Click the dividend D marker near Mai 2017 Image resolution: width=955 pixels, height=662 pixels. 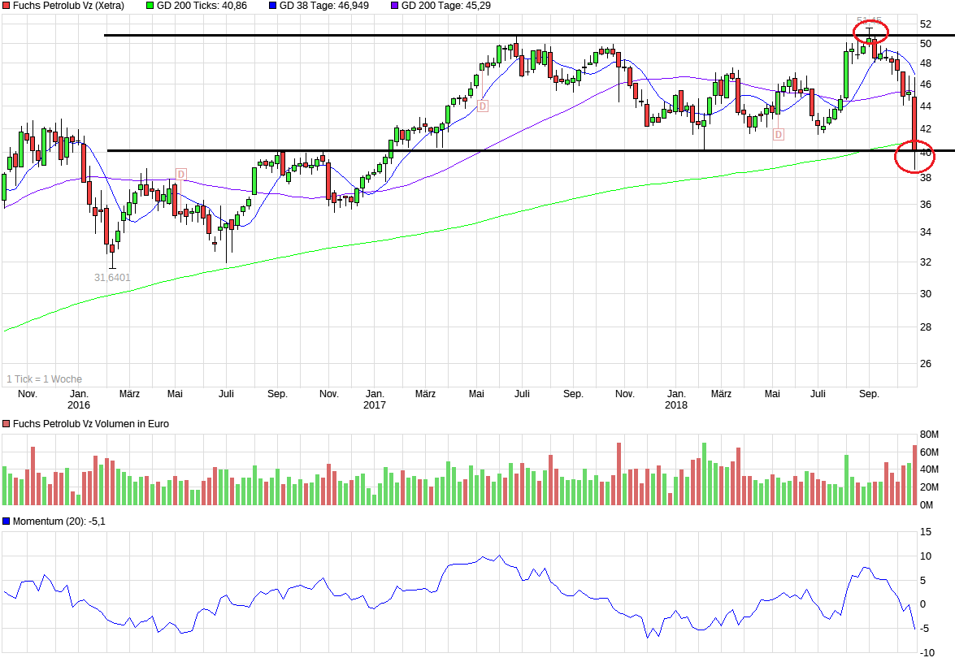click(482, 106)
